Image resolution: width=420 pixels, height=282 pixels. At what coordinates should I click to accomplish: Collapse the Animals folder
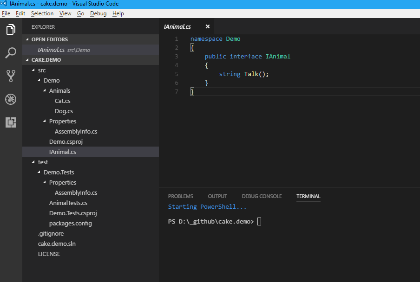click(x=45, y=90)
